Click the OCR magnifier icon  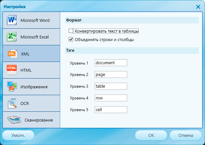point(12,103)
